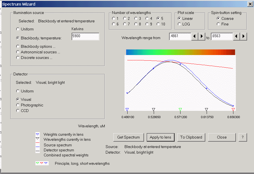Click the green principal wavelength marker at 0.571200

pyautogui.click(x=180, y=110)
